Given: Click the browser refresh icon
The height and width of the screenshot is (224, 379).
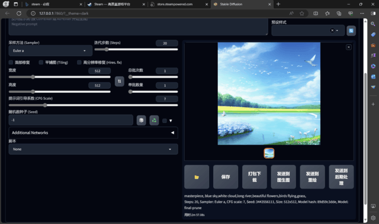Looking at the screenshot, I should pyautogui.click(x=19, y=13).
